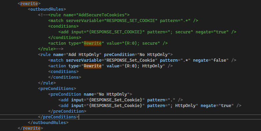This screenshot has height=131, width=261.
Task: Click the rule name "Add HttpOnly"
Action: [83, 55]
